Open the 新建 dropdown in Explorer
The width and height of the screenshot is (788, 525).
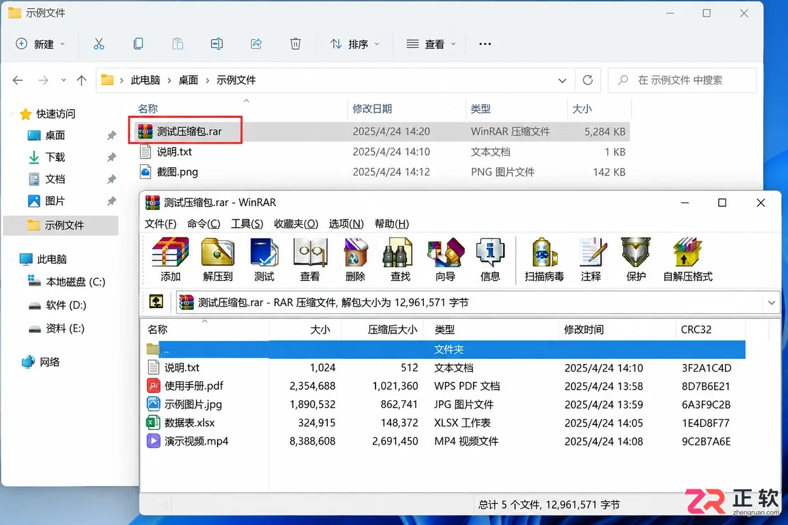(x=41, y=44)
